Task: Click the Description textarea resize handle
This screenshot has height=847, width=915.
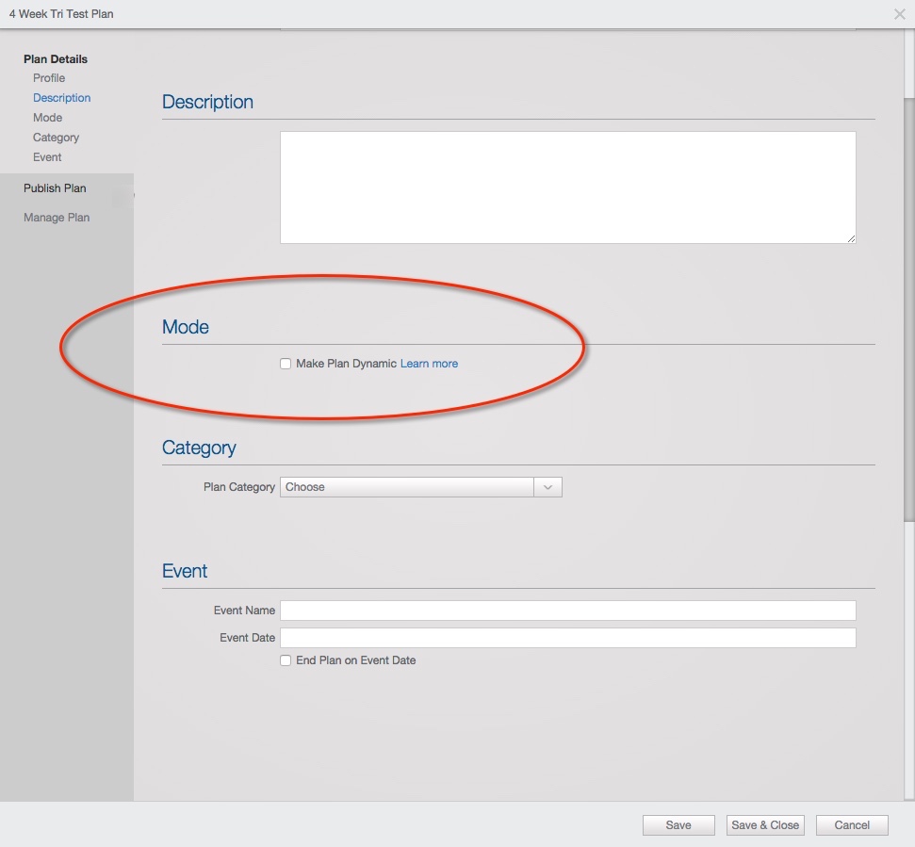Action: click(852, 238)
